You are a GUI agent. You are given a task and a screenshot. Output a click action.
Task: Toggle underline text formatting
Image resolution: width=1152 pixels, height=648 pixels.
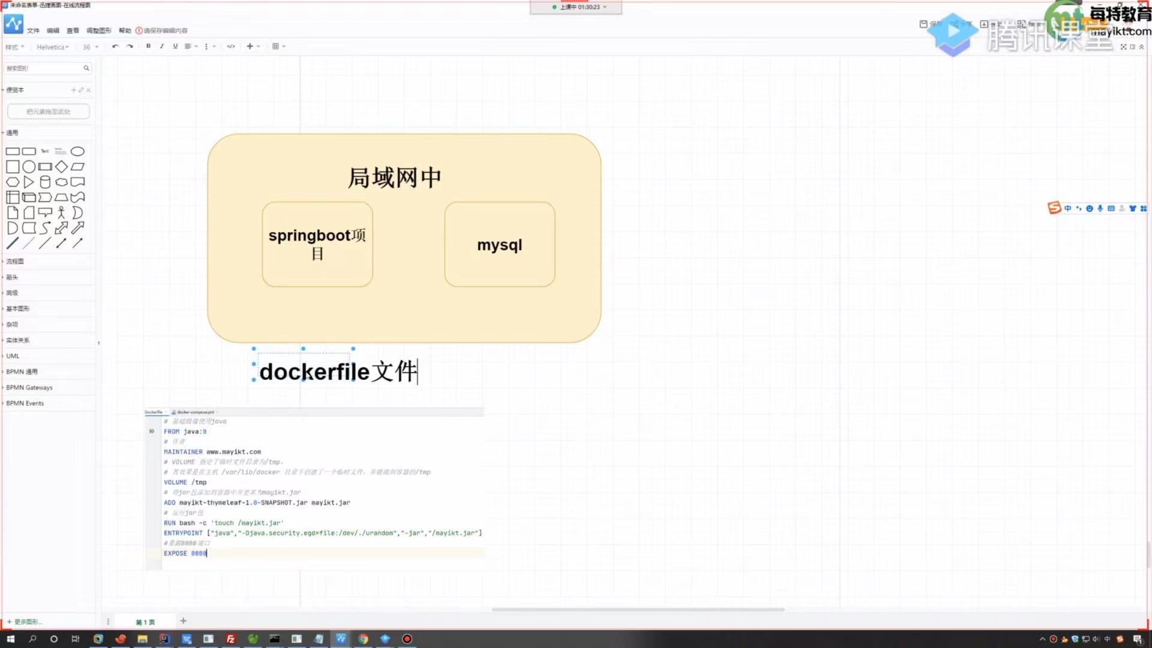175,46
